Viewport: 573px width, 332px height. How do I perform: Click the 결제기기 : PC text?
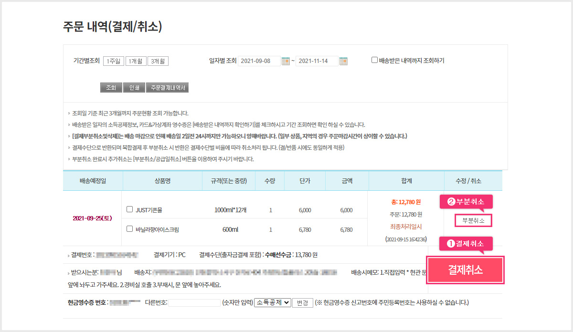click(170, 255)
